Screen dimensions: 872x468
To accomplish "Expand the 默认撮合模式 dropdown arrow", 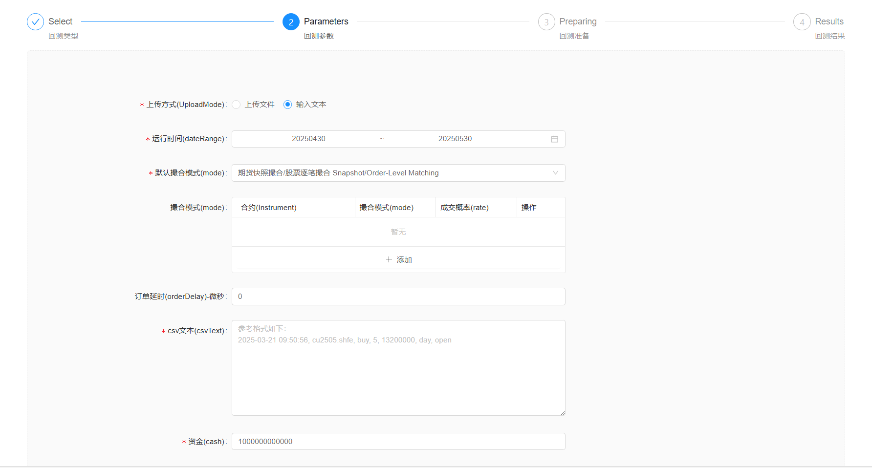I will pyautogui.click(x=555, y=173).
